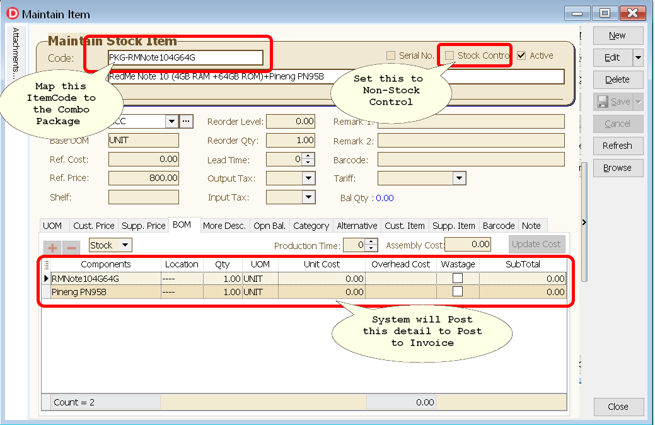This screenshot has height=425, width=655.
Task: Open the Edit button dropdown arrow
Action: click(x=638, y=57)
